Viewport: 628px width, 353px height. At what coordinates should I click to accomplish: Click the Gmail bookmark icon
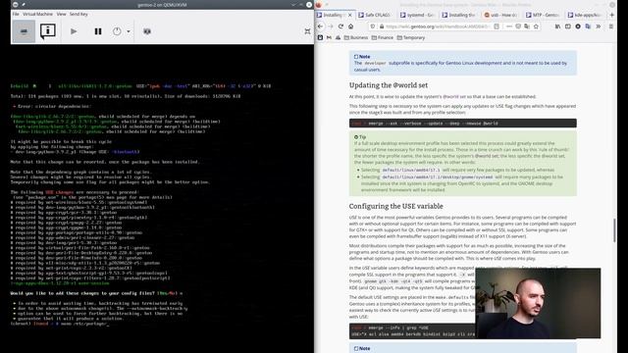(x=329, y=37)
